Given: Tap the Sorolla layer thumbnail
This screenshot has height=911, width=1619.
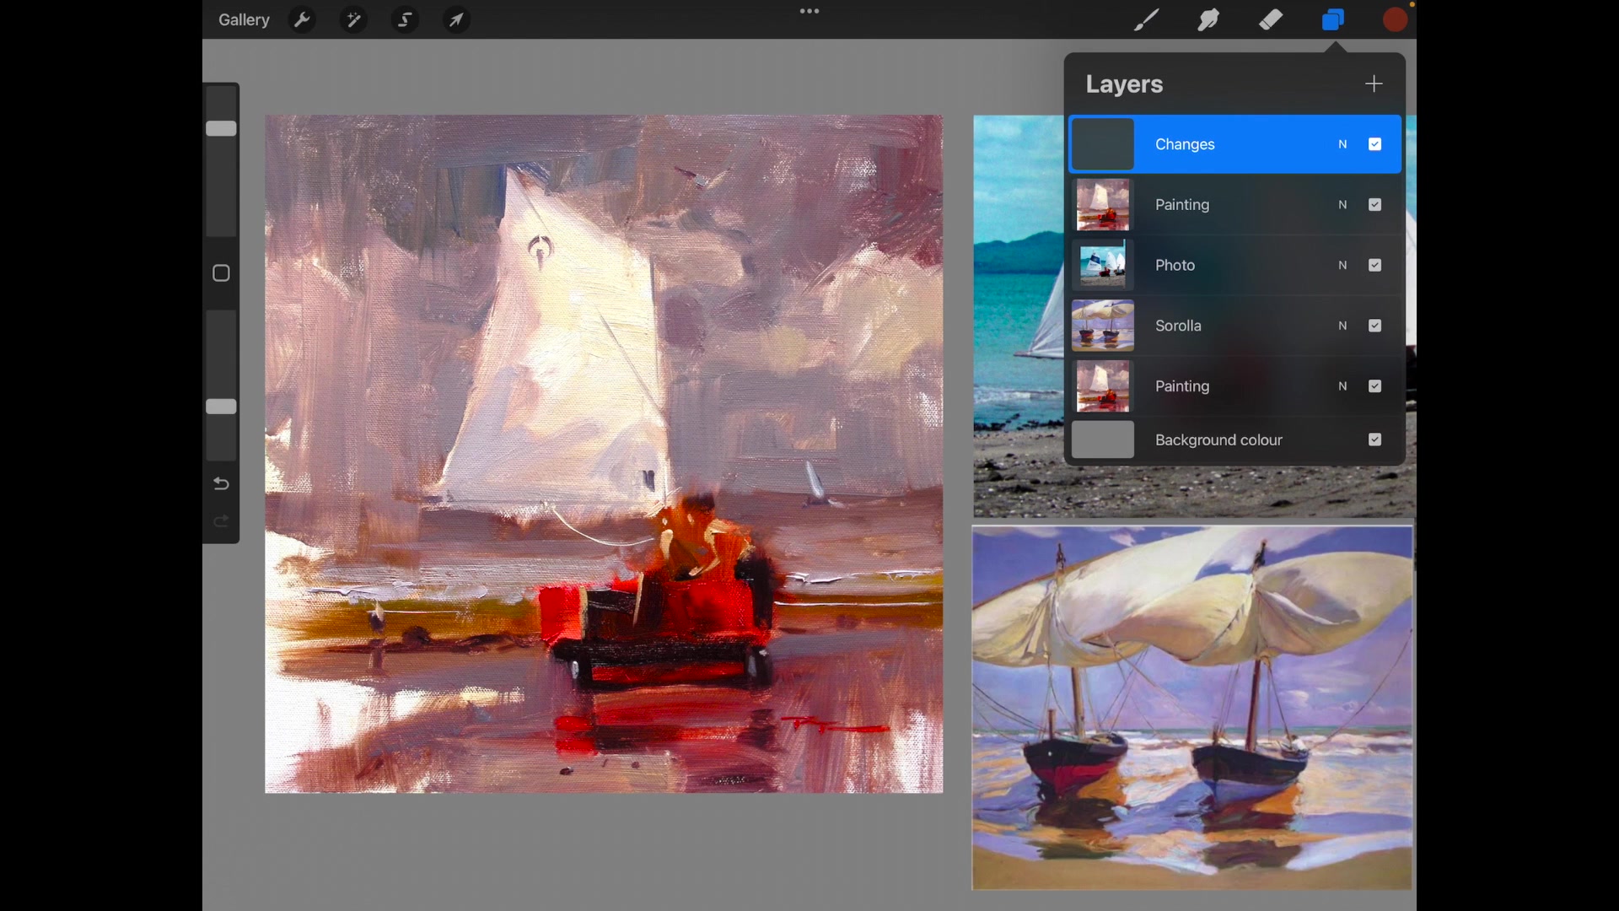Looking at the screenshot, I should 1103,326.
